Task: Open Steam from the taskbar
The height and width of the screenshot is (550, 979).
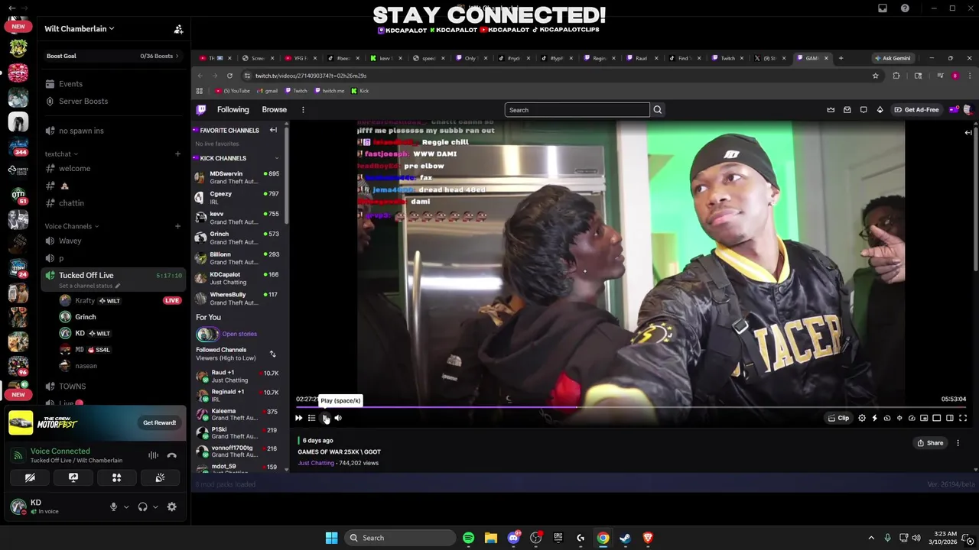Action: click(x=625, y=538)
